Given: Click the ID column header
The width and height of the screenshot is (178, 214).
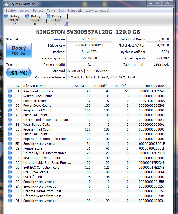Looking at the screenshot, I should (x=17, y=86).
